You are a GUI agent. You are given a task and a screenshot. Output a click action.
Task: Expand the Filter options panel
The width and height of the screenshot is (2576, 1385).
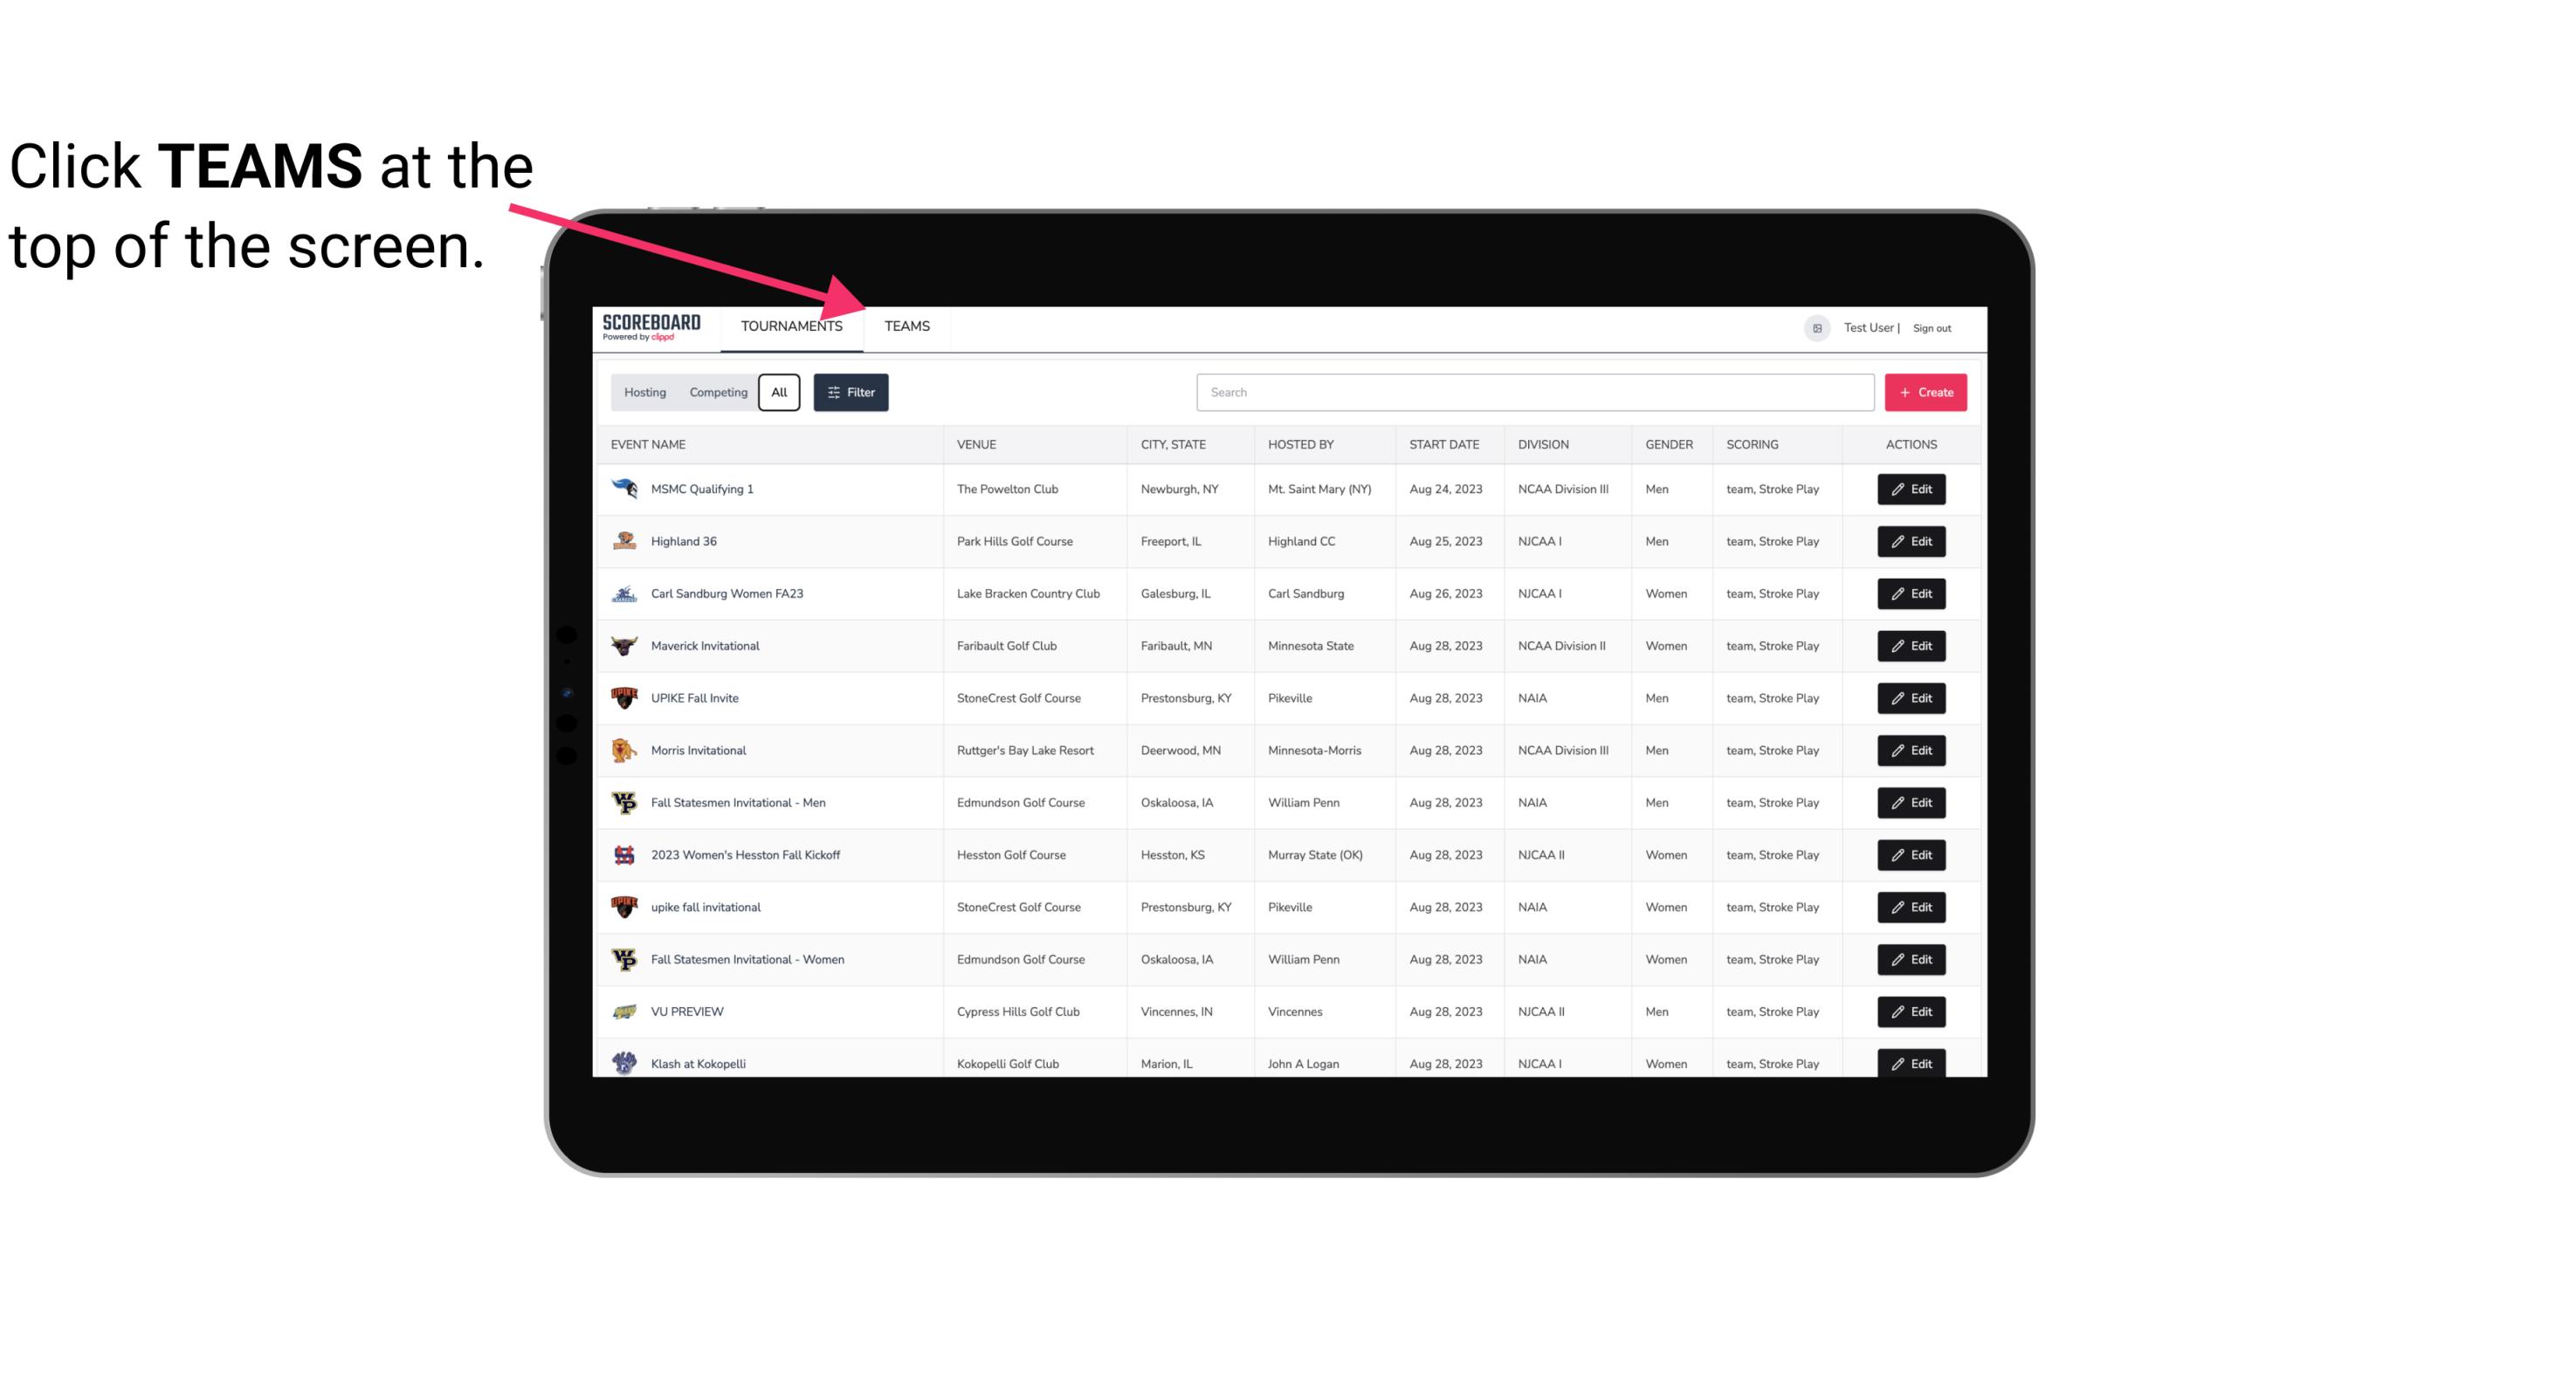[853, 391]
